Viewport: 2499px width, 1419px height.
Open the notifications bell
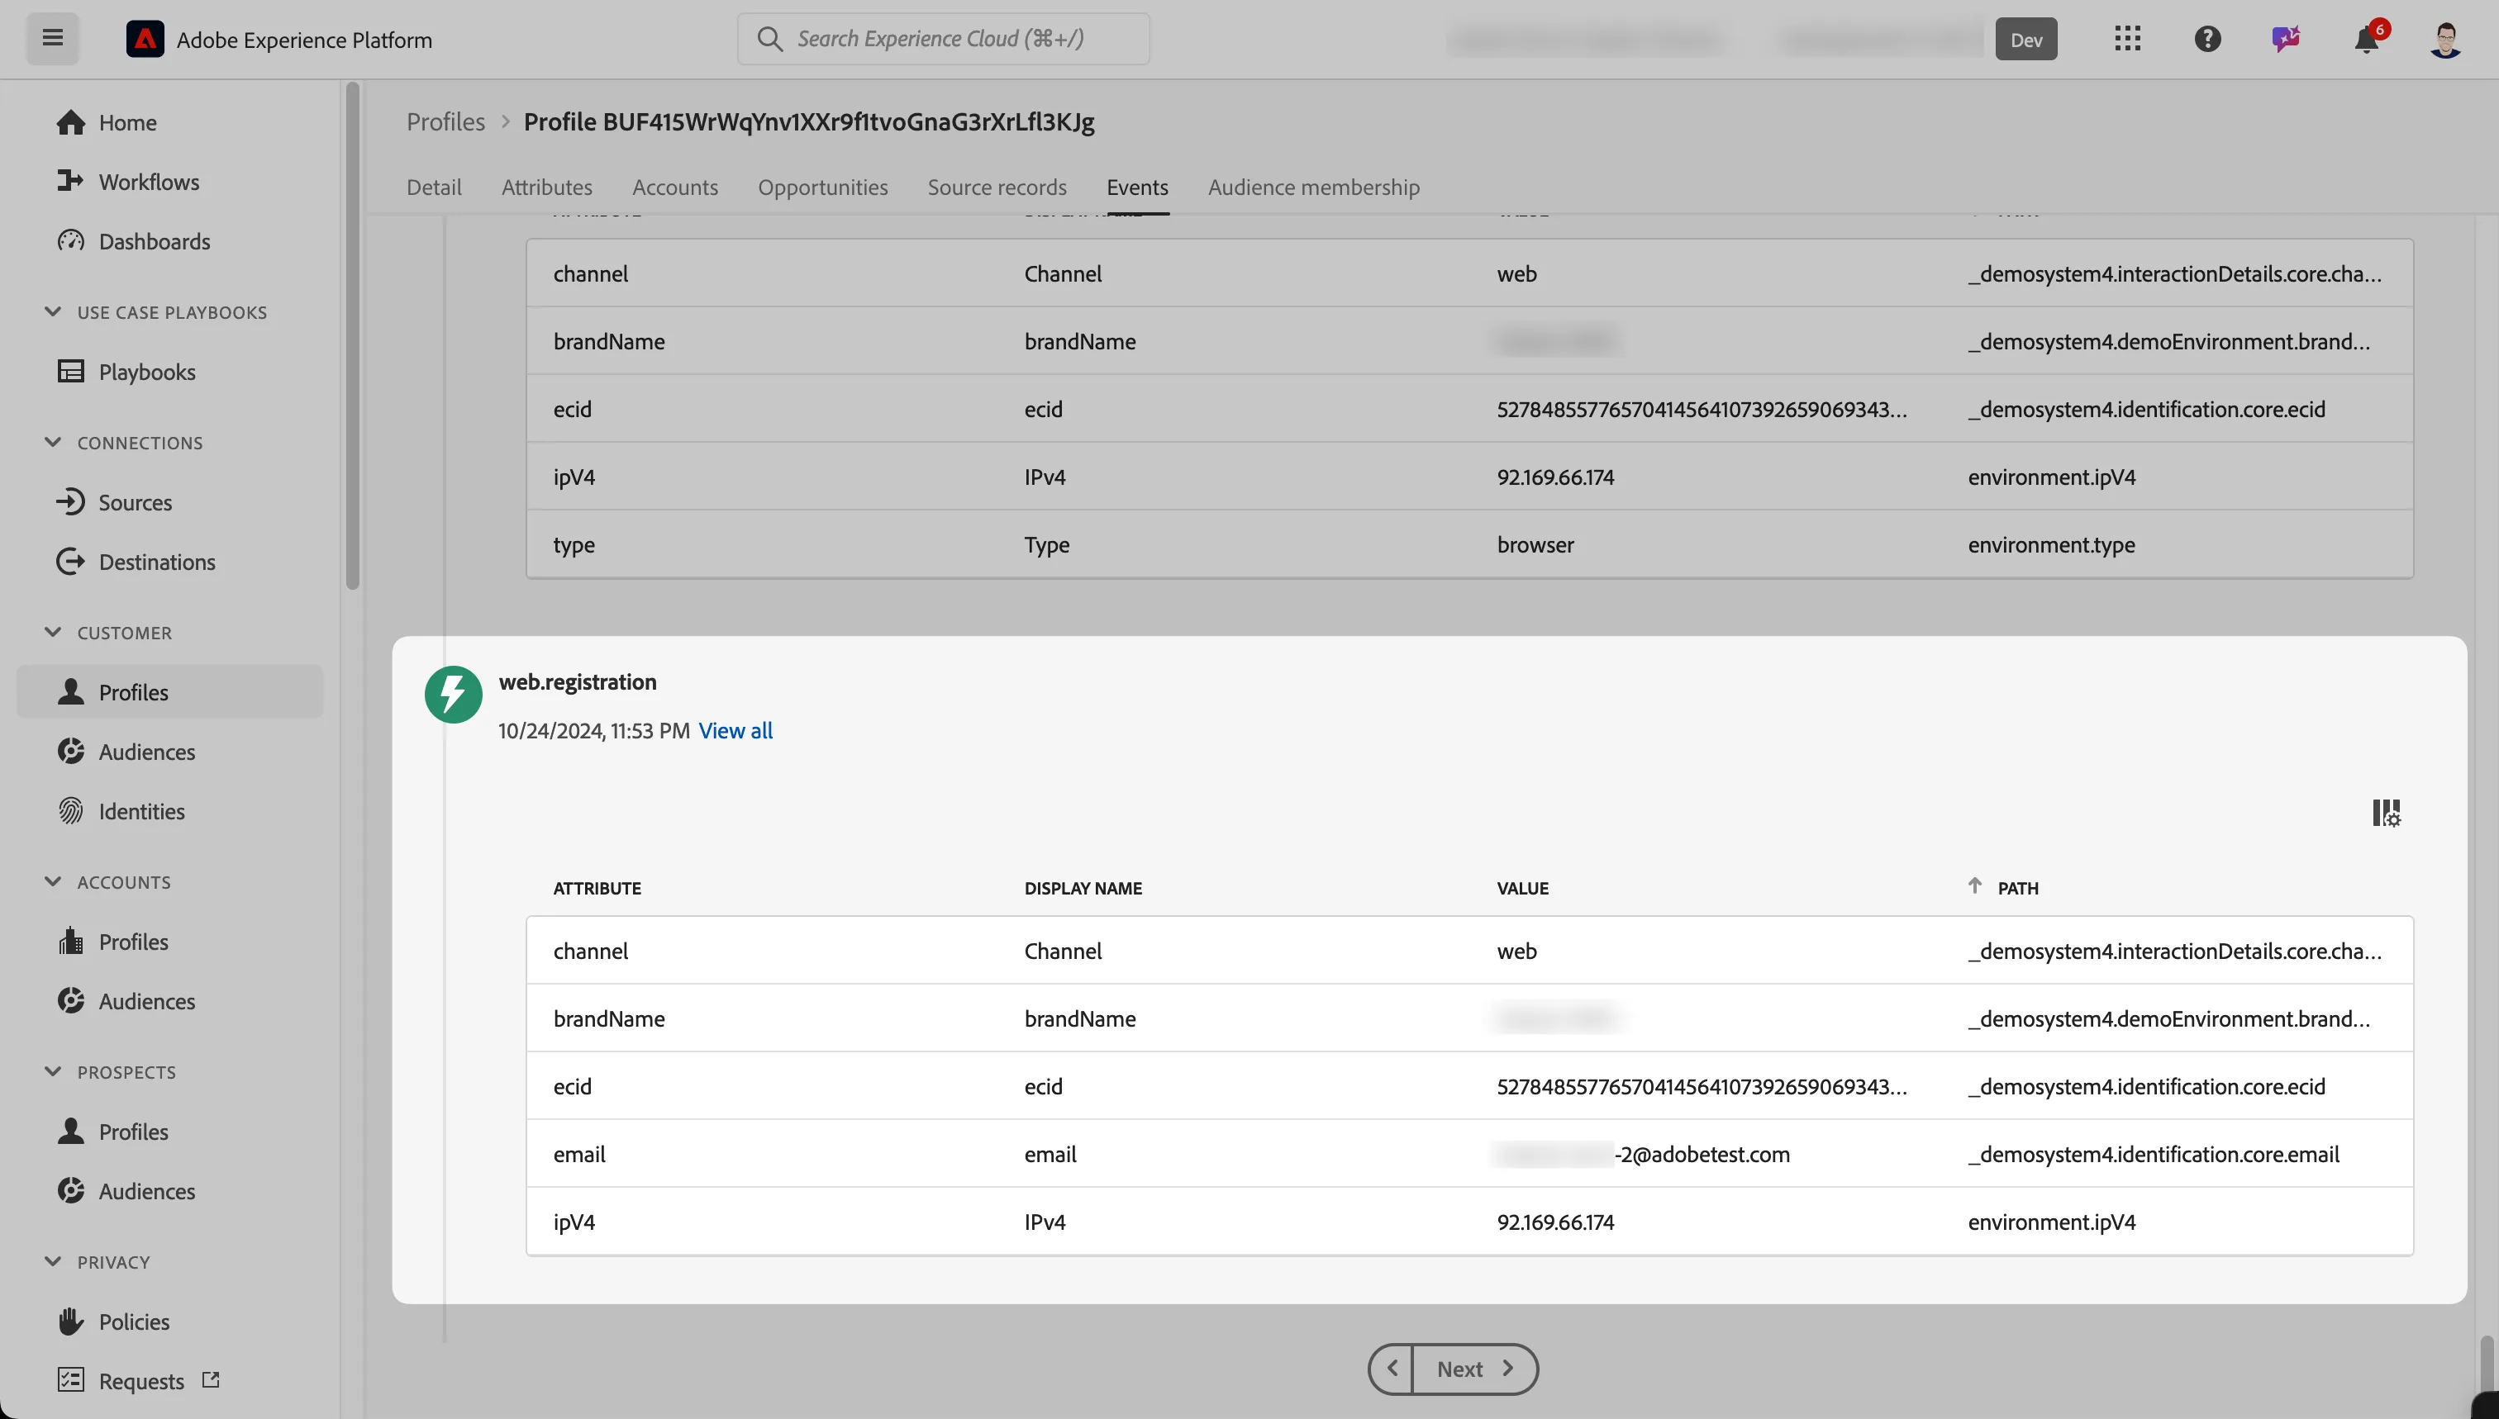pyautogui.click(x=2368, y=39)
